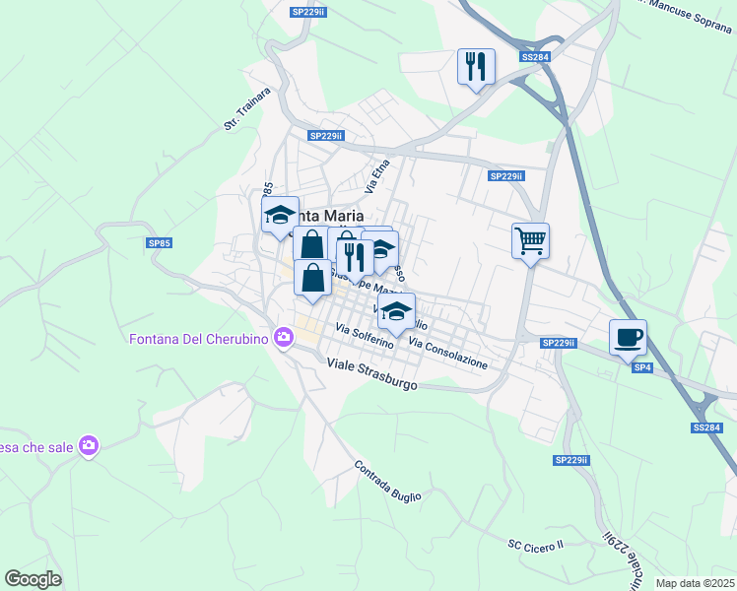Image resolution: width=737 pixels, height=591 pixels.
Task: Click the SP85 road shield
Action: 159,243
